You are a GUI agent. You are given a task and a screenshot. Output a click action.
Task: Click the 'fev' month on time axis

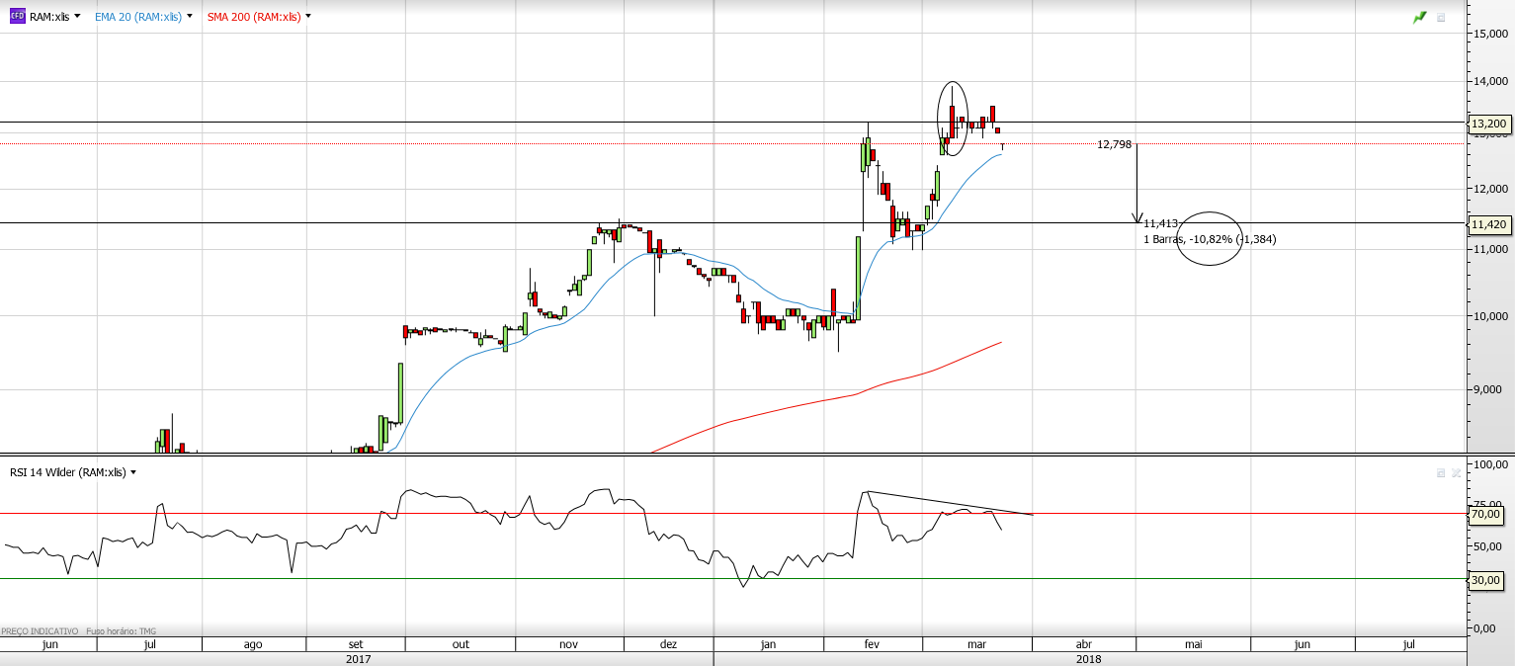[872, 644]
